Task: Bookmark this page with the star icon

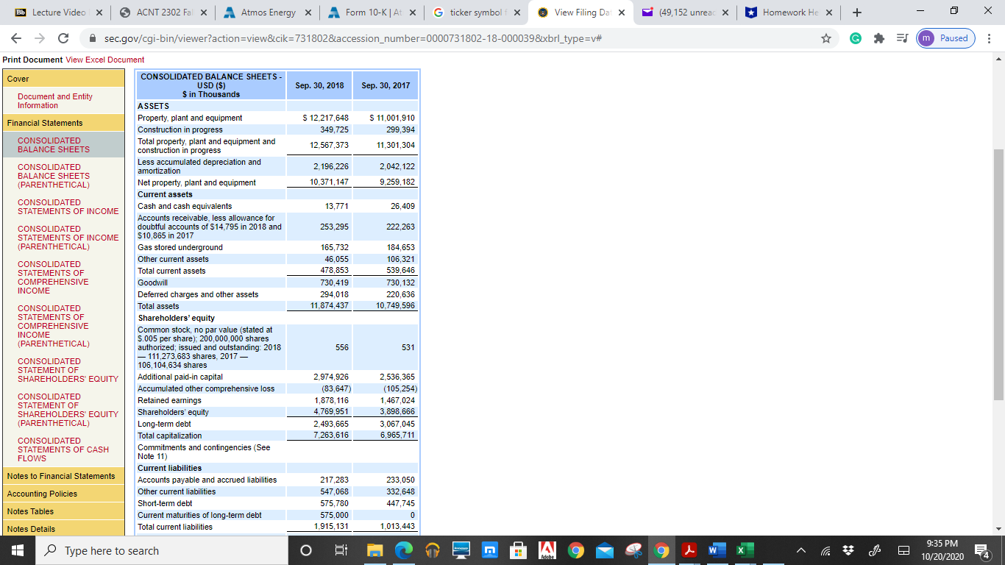Action: point(827,38)
